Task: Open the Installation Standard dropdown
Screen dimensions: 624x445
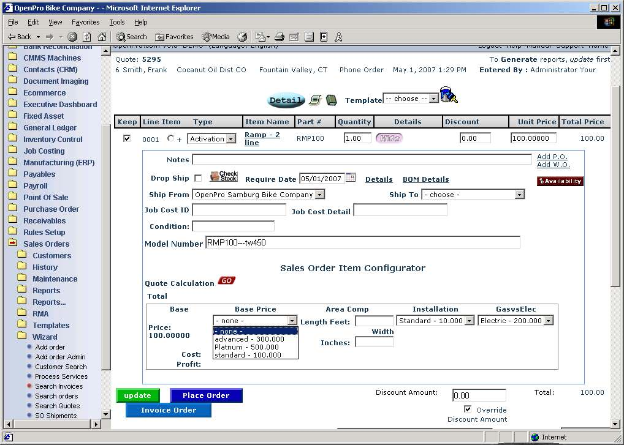Action: (x=469, y=321)
